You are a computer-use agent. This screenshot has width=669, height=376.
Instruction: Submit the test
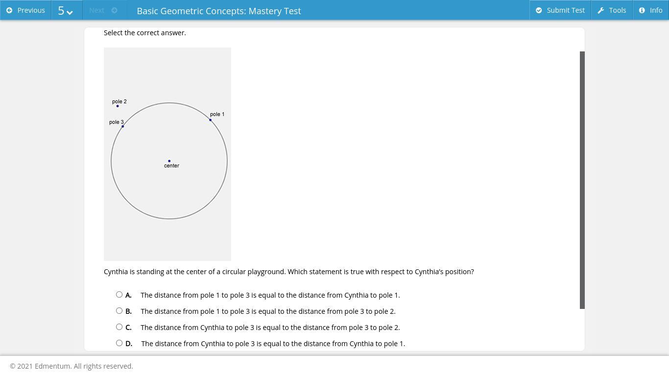pos(560,10)
